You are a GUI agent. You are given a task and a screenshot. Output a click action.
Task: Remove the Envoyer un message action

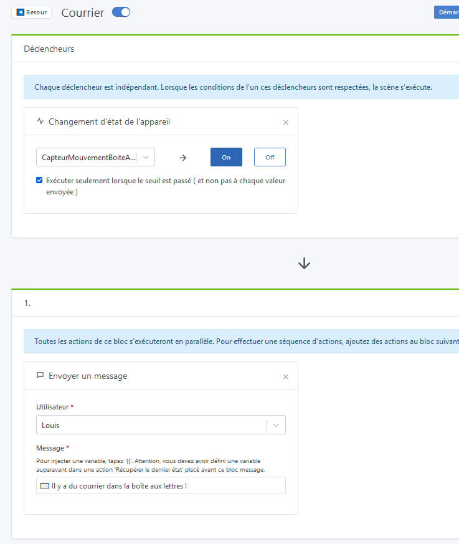286,377
